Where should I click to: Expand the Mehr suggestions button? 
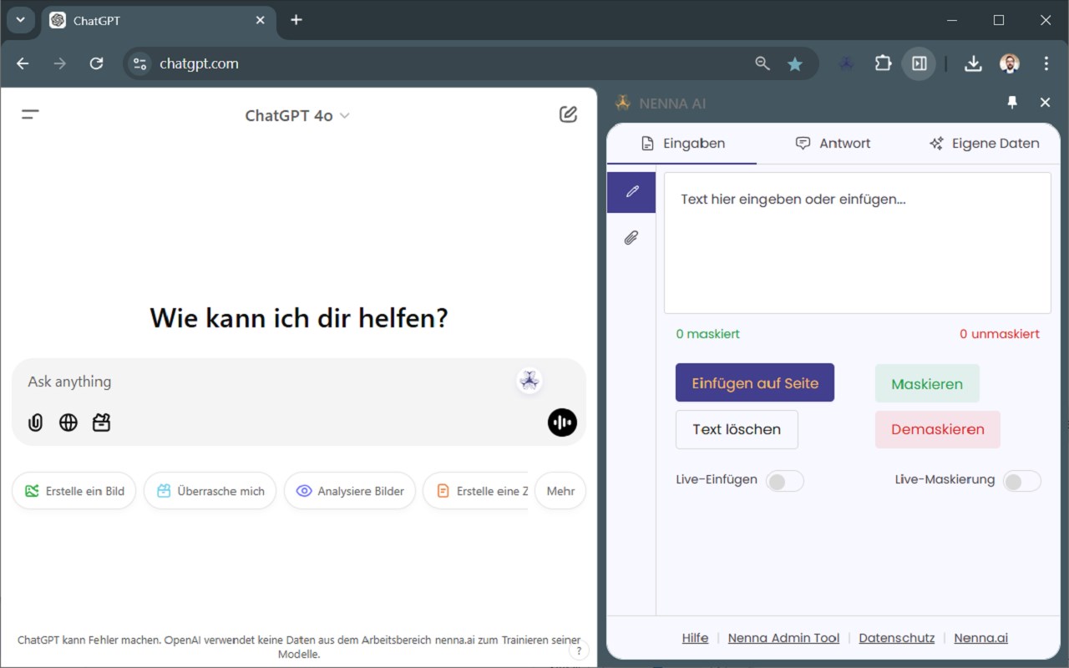pos(560,491)
